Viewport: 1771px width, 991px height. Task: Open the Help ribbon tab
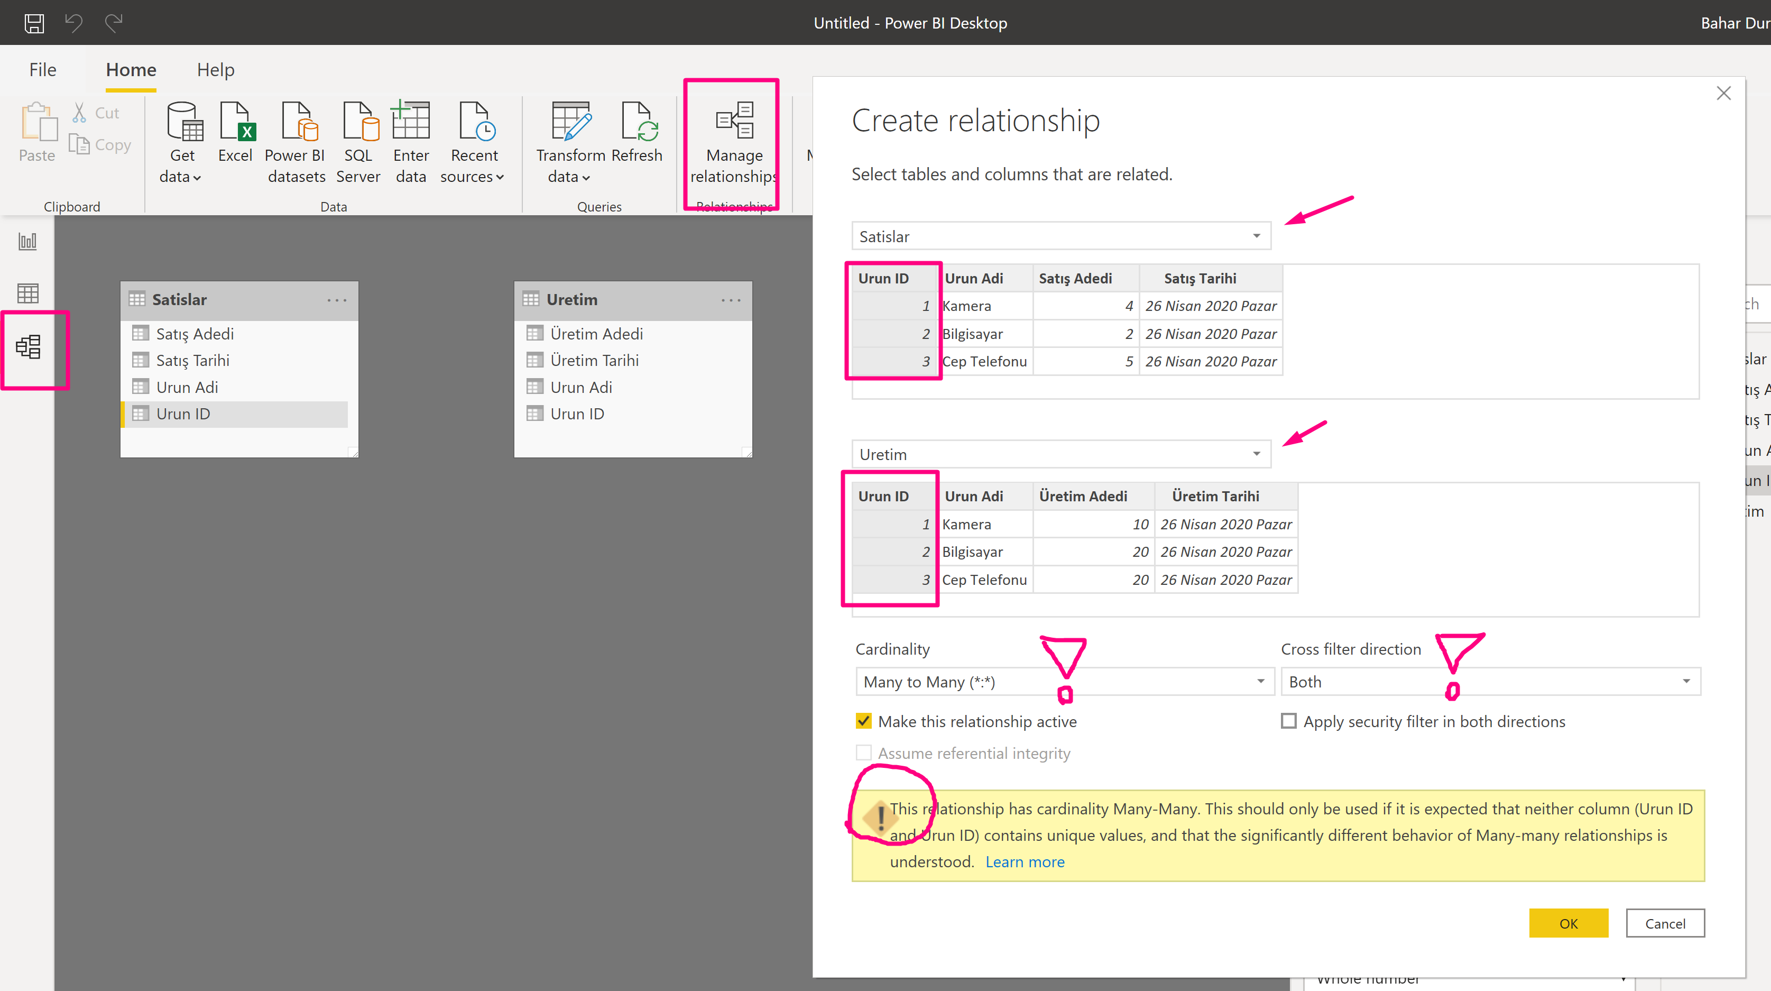point(216,69)
